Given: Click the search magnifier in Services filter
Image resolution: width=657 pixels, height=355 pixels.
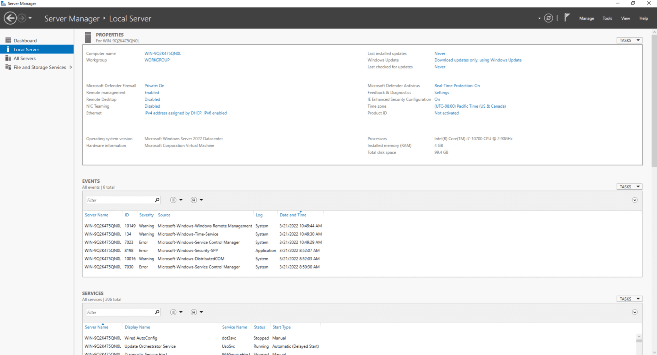Looking at the screenshot, I should [x=157, y=312].
